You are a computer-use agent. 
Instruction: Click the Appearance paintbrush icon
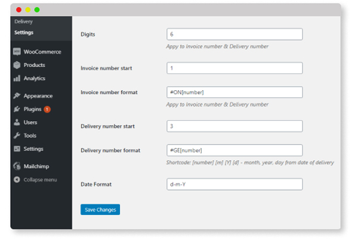pos(17,96)
